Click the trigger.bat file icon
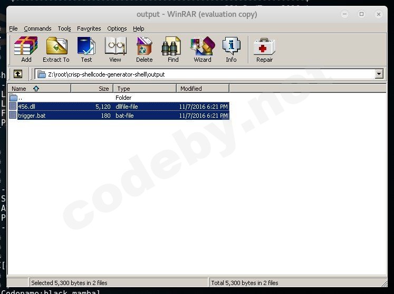394x294 pixels. click(x=13, y=115)
